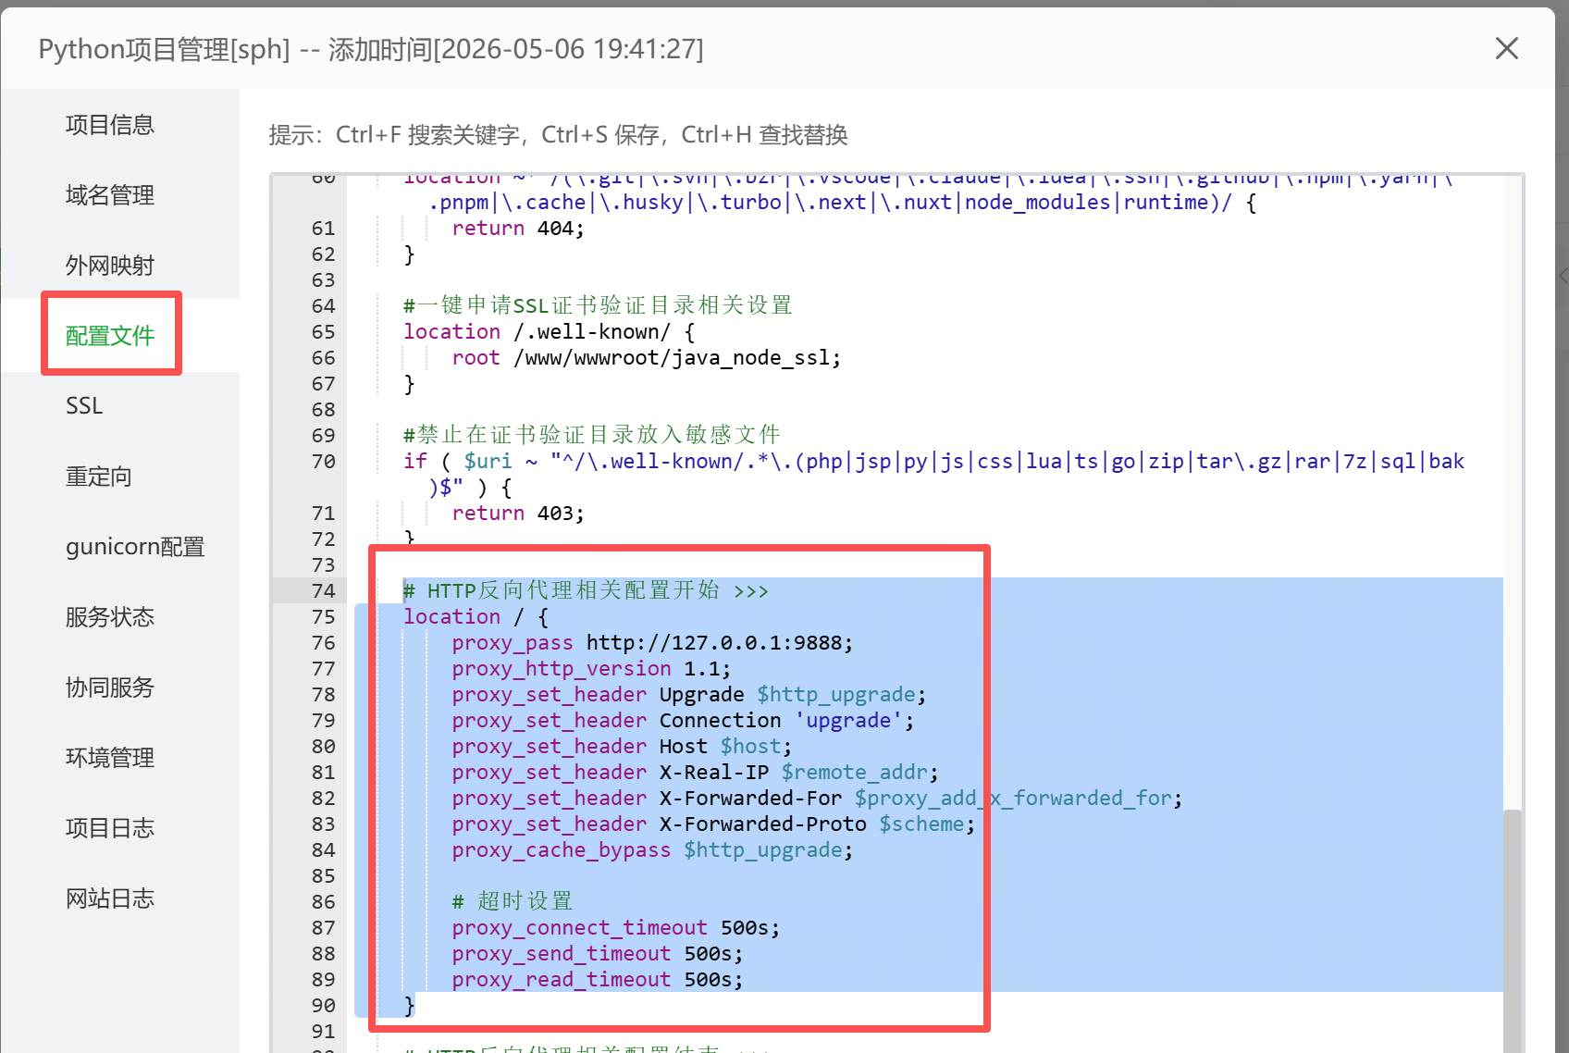Click the X-Real-IP $remote_addr line
This screenshot has height=1053, width=1569.
click(695, 772)
